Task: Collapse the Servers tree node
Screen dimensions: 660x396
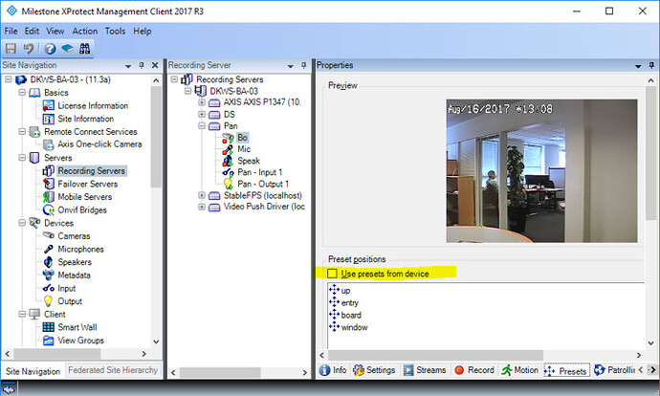Action: click(x=22, y=158)
